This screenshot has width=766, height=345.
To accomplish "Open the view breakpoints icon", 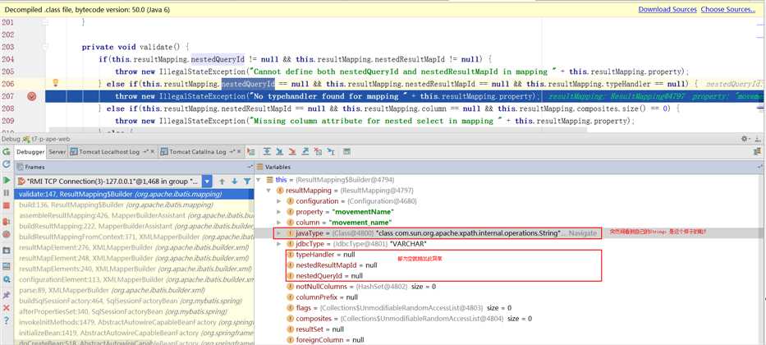I will 7,221.
